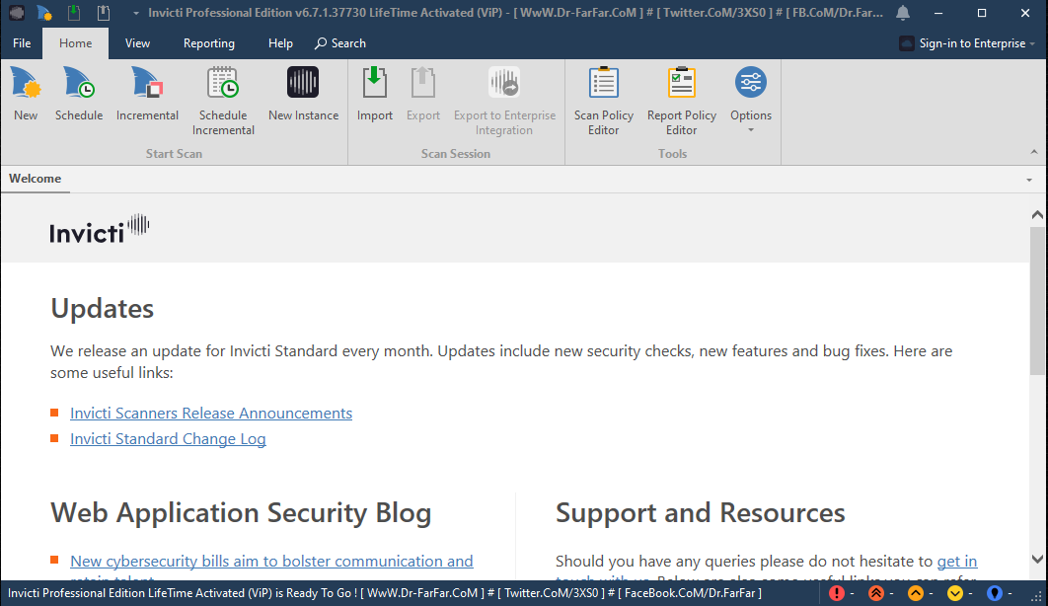The width and height of the screenshot is (1048, 606).
Task: Import a scan session
Action: coord(374,94)
